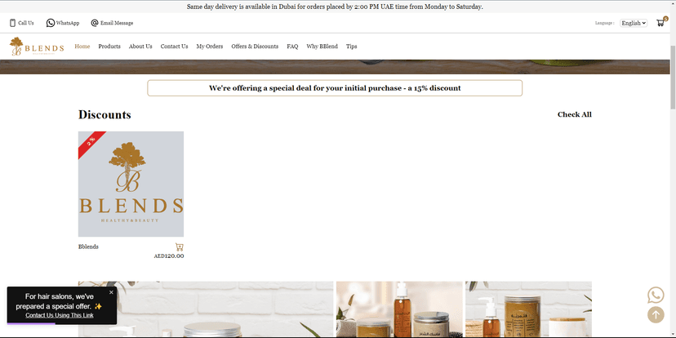
Task: Open the shopping cart in the header
Action: tap(660, 23)
